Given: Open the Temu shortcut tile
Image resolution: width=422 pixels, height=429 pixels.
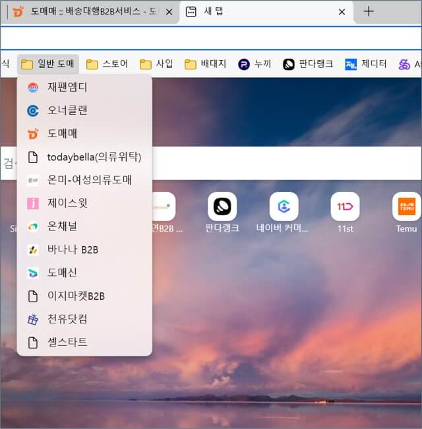Looking at the screenshot, I should tap(407, 213).
